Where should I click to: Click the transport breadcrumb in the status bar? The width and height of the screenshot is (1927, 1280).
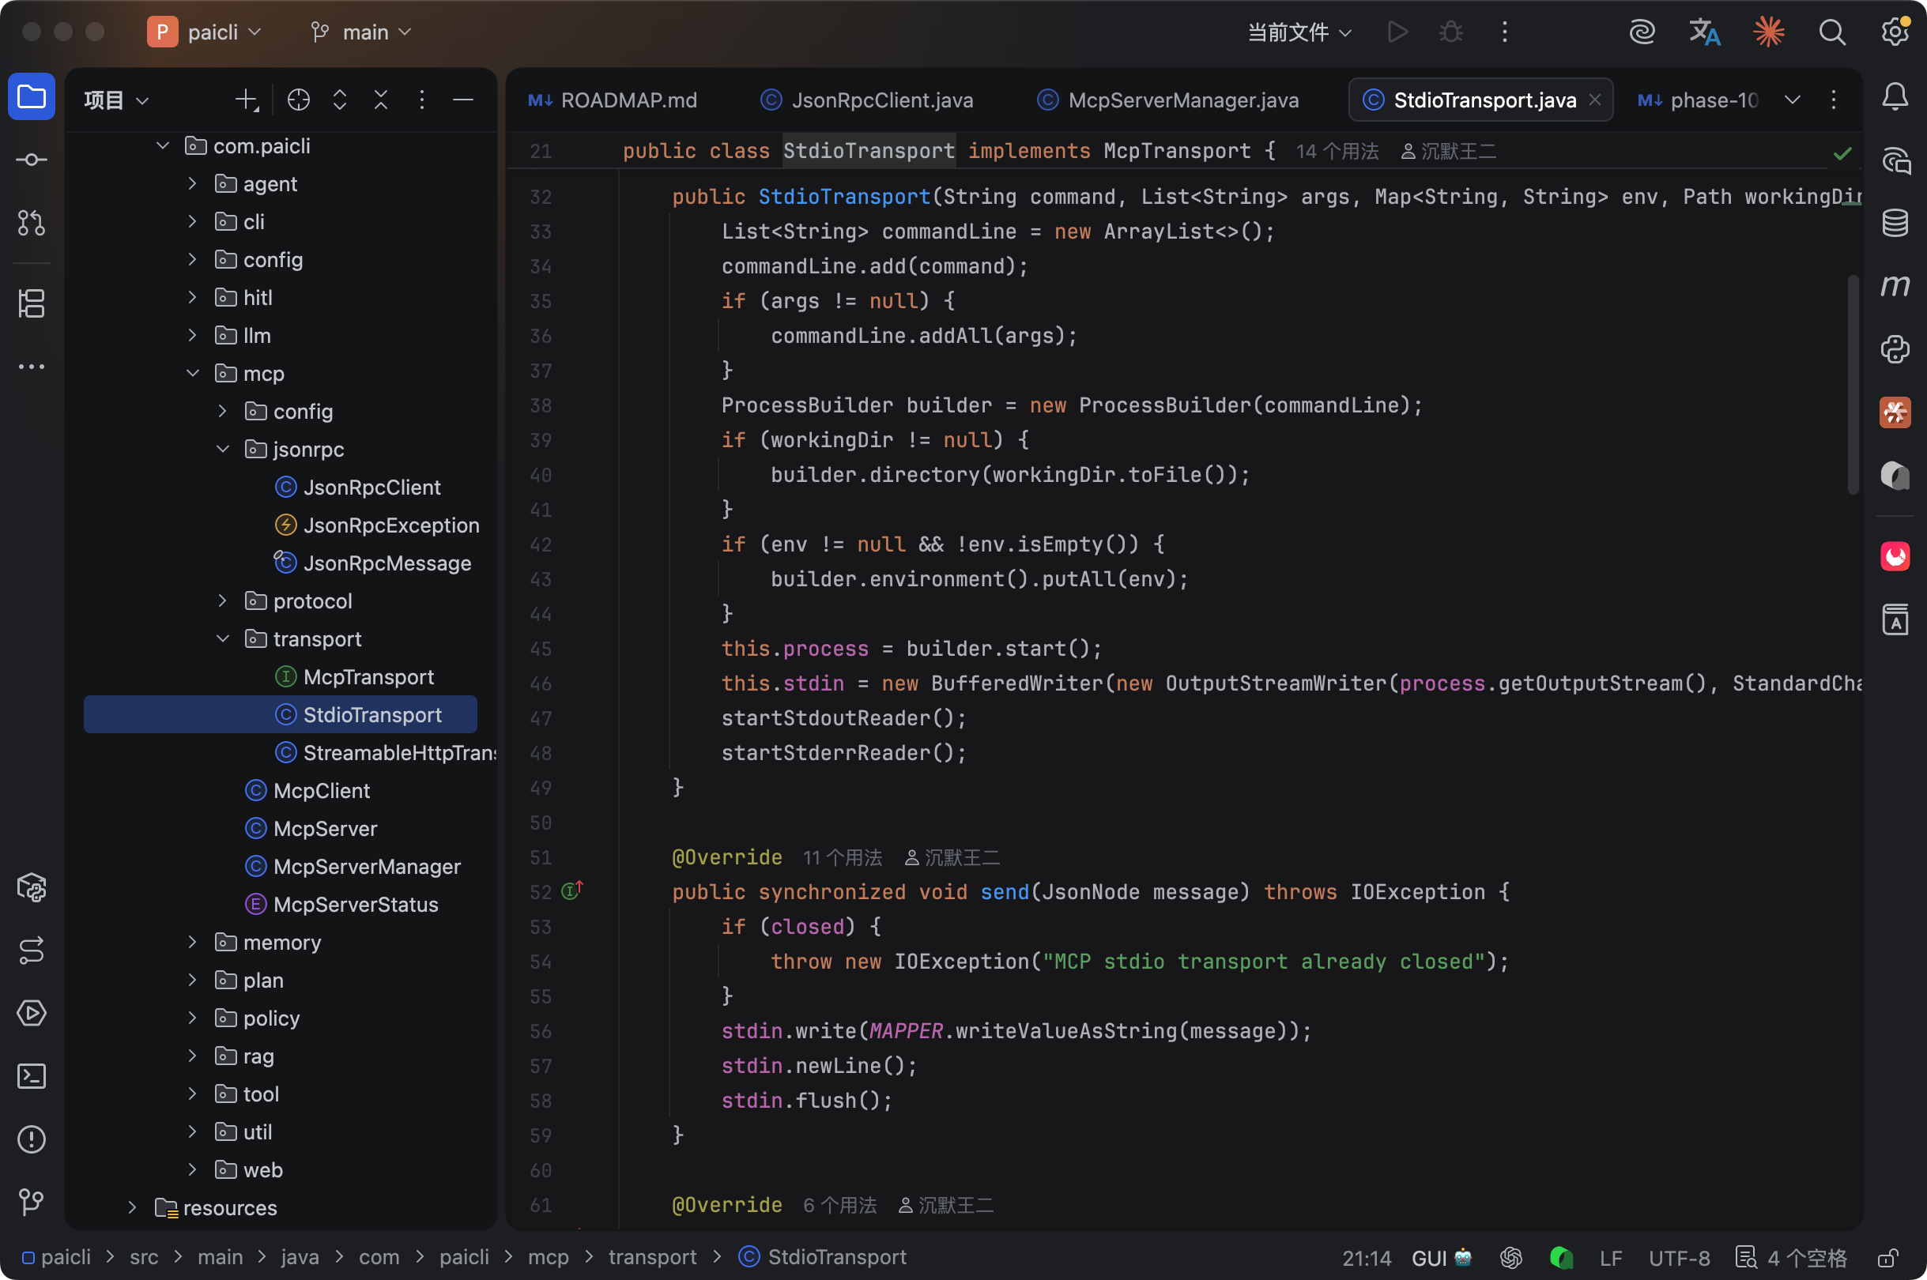pos(651,1257)
